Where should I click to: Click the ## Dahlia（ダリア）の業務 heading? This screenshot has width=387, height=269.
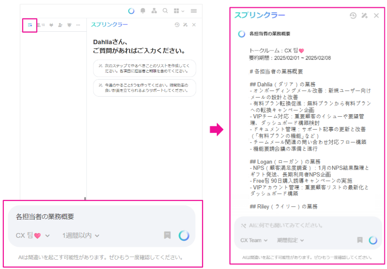[282, 84]
